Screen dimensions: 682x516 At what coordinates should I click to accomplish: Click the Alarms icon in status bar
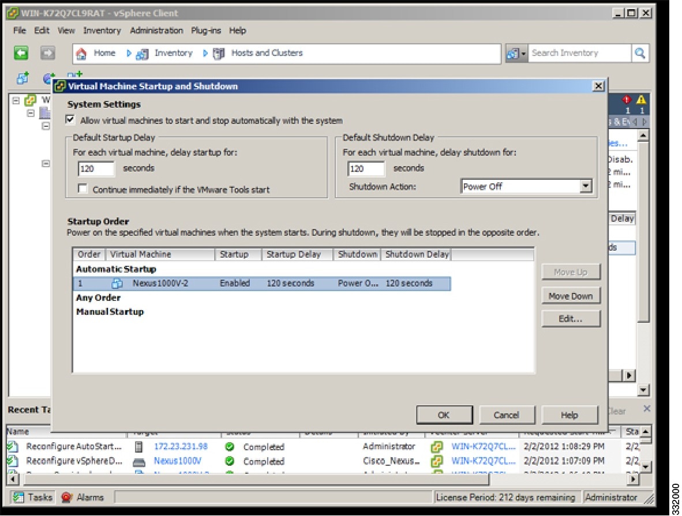[66, 497]
